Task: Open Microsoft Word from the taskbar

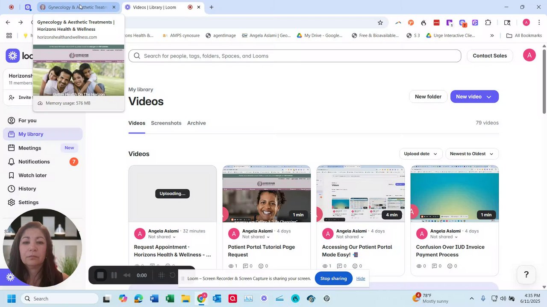Action: pos(154,298)
